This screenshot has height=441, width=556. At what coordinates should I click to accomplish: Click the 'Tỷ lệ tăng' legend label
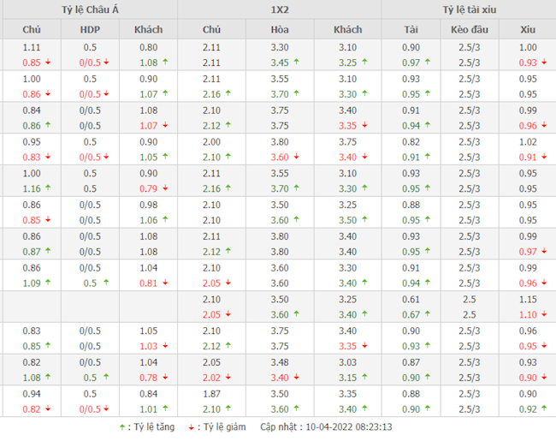[154, 426]
